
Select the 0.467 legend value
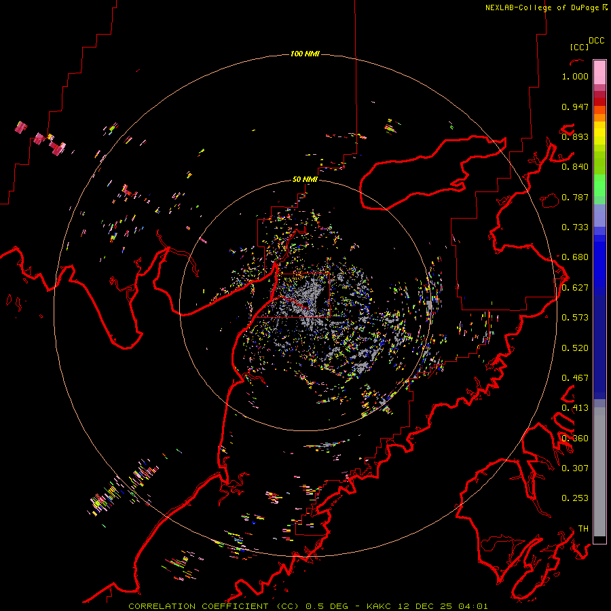tap(575, 378)
